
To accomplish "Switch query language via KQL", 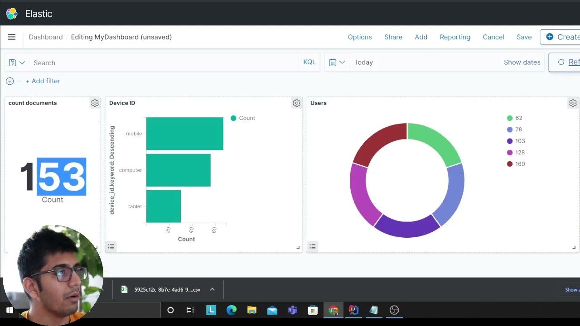I will pos(309,62).
